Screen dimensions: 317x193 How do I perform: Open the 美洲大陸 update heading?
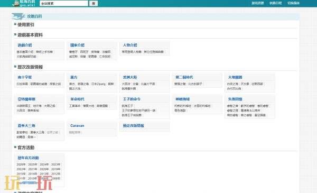130,77
